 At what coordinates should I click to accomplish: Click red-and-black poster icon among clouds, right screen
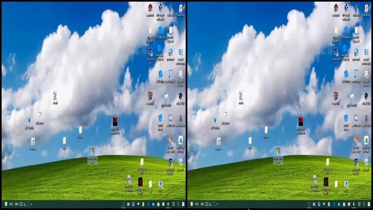[301, 121]
